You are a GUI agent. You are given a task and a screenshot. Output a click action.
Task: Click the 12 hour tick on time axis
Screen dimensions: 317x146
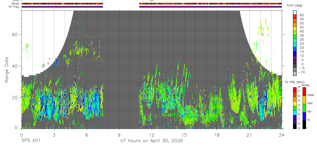(152, 135)
